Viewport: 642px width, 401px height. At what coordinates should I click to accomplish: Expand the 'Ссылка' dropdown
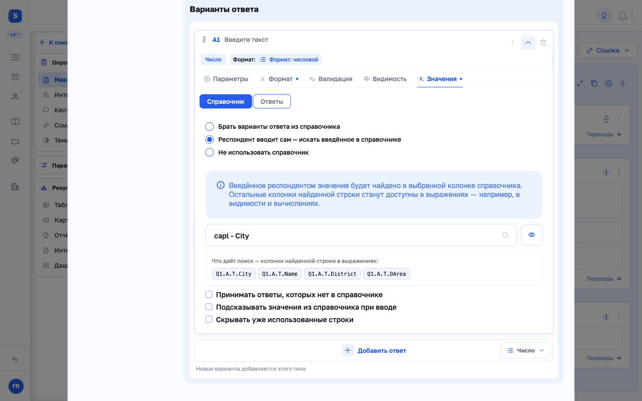pos(608,50)
